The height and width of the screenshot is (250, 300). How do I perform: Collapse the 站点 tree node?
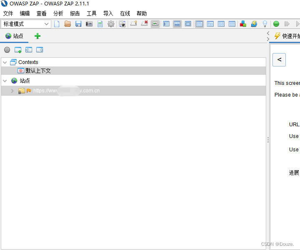[5, 81]
